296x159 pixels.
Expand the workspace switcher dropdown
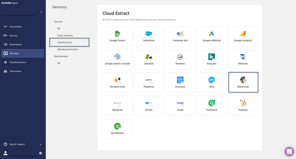[x=41, y=12]
